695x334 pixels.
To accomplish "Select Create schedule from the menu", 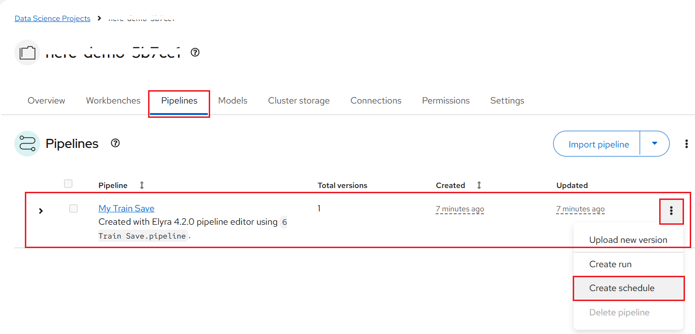I will click(621, 288).
